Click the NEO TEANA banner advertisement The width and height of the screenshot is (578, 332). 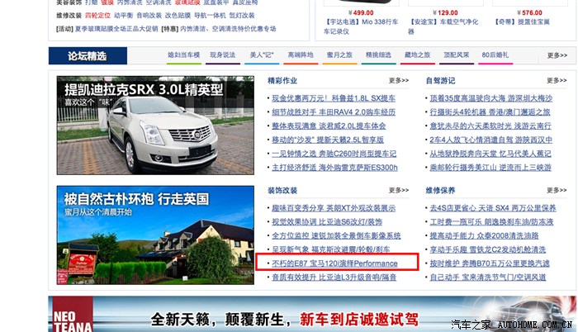289,317
